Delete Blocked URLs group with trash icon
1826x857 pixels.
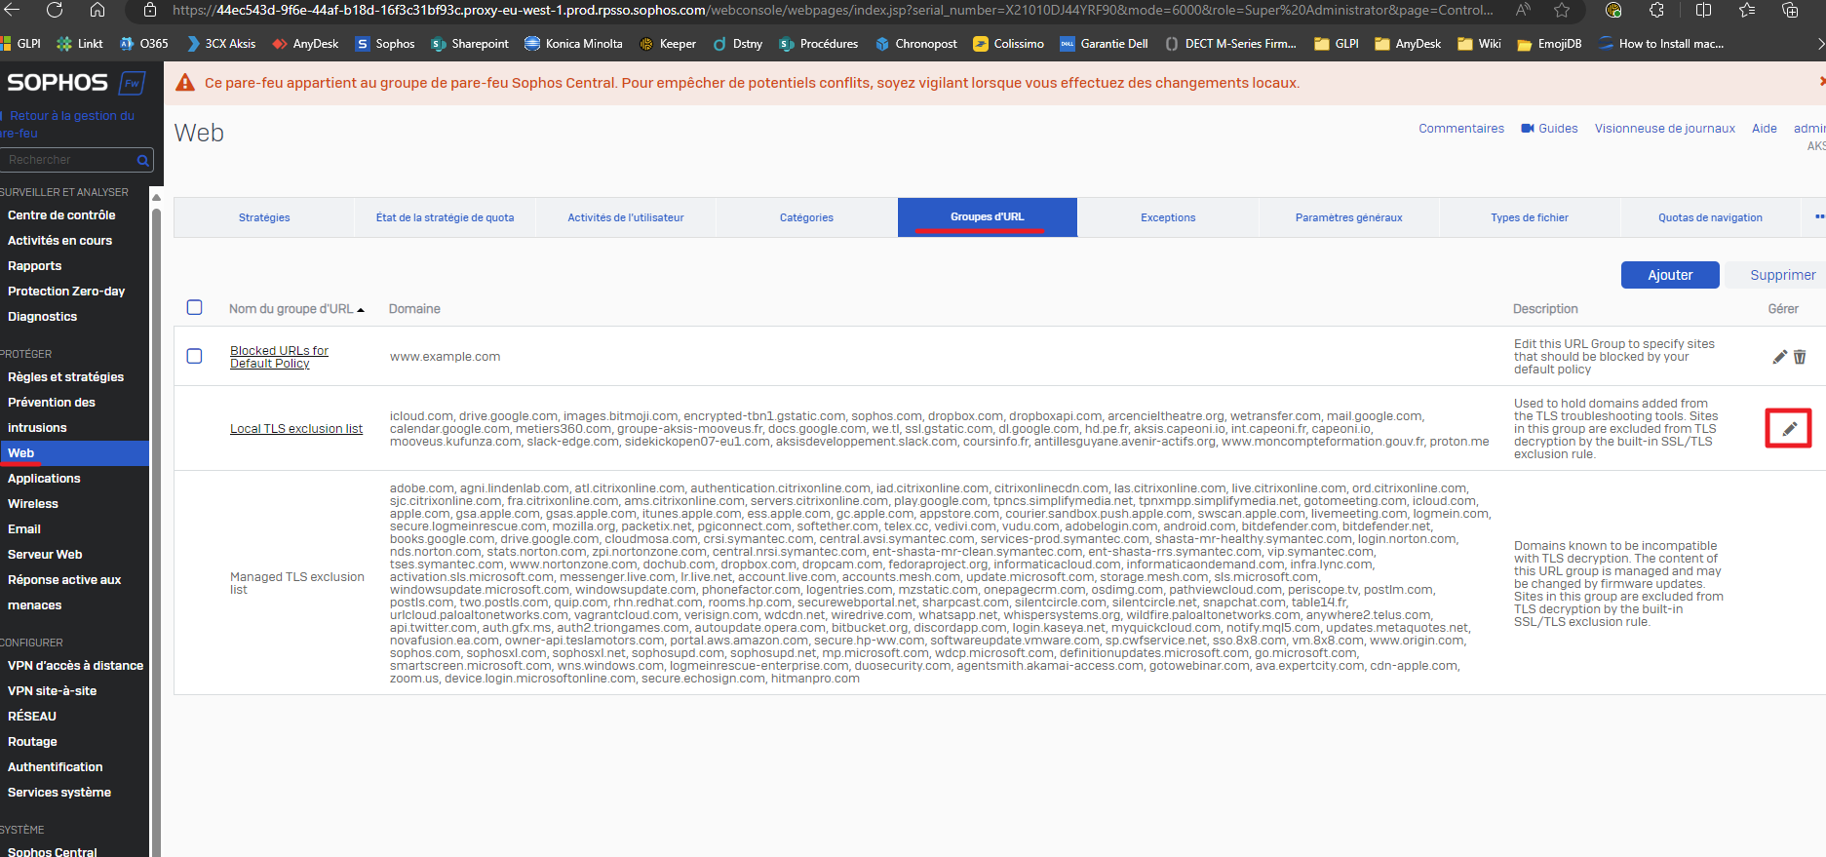point(1800,357)
